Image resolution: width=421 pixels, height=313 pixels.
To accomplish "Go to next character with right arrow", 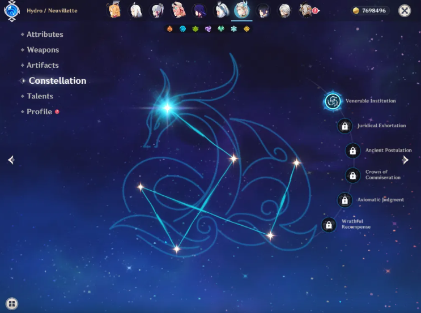I will pos(405,160).
